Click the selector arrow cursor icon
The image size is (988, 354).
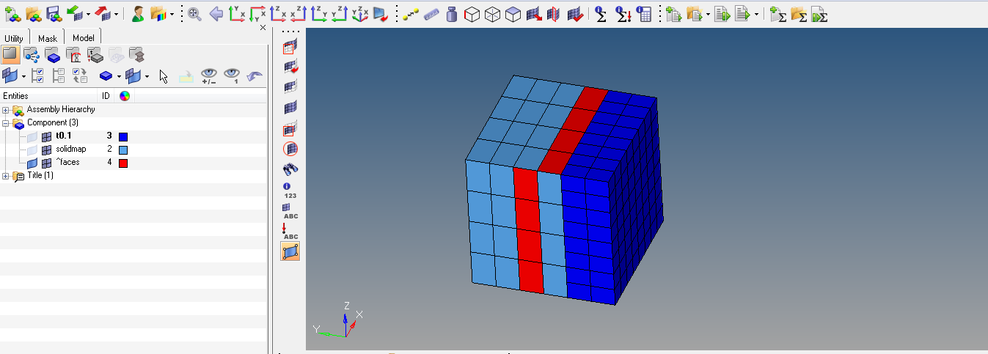point(164,75)
